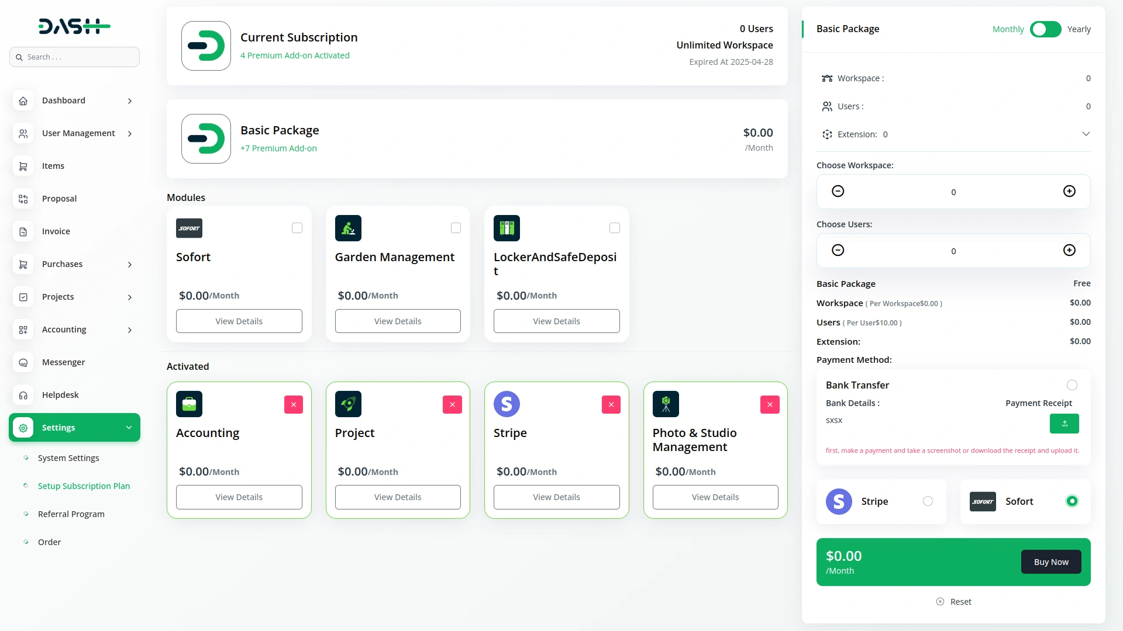1123x631 pixels.
Task: Open System Settings submenu item
Action: (68, 458)
